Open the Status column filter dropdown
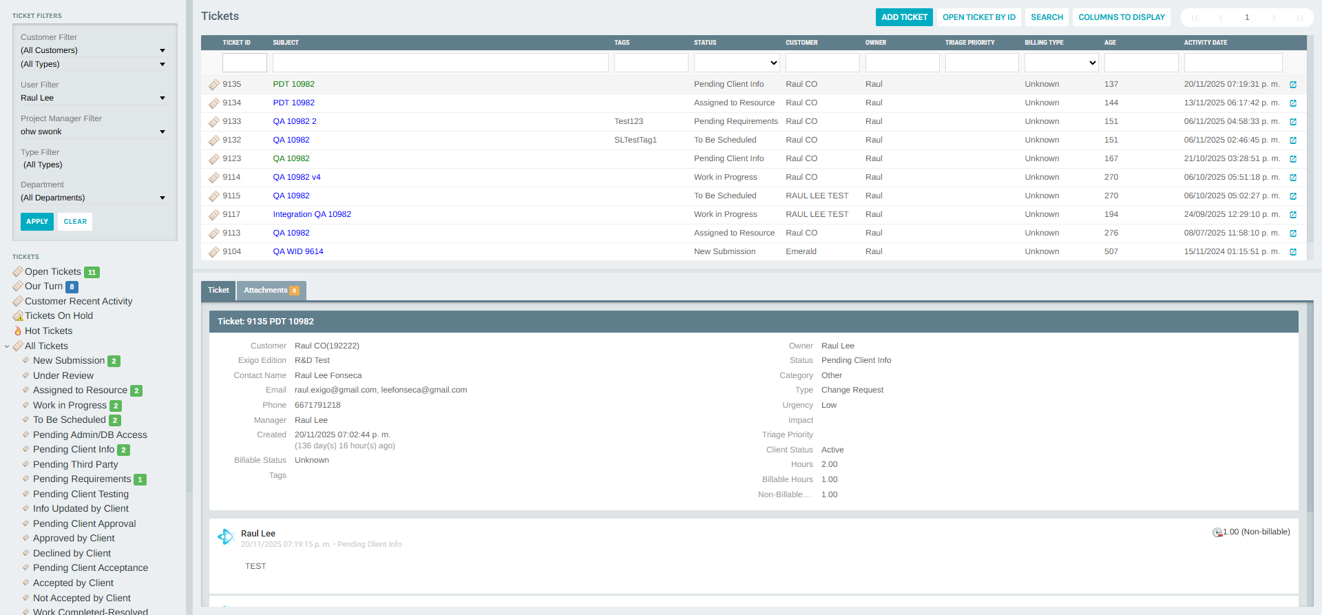This screenshot has width=1322, height=615. [736, 63]
